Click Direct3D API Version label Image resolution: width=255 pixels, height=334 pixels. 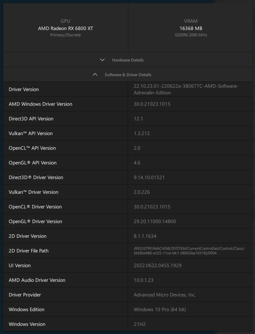31,119
